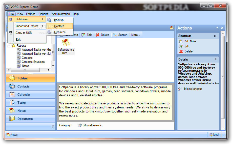Image resolution: width=233 pixels, height=145 pixels.
Task: Open the Reports menu
Action: click(x=44, y=14)
